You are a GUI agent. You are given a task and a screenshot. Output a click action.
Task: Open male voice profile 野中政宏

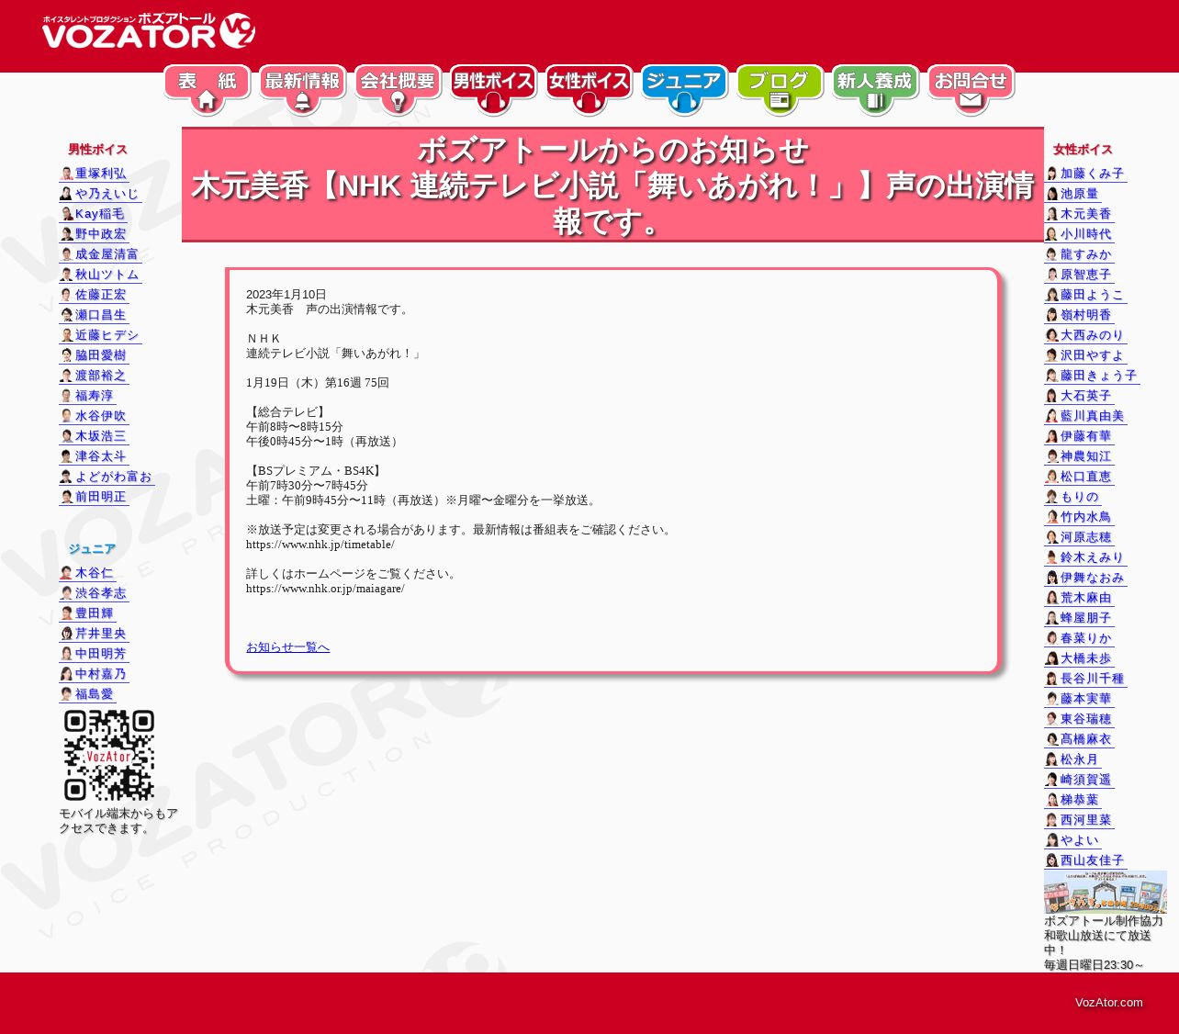[94, 234]
